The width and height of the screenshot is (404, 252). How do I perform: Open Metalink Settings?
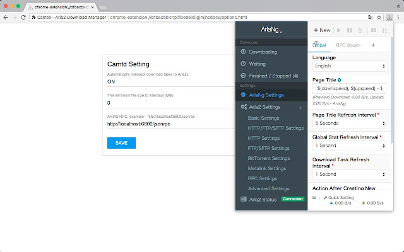pos(267,168)
